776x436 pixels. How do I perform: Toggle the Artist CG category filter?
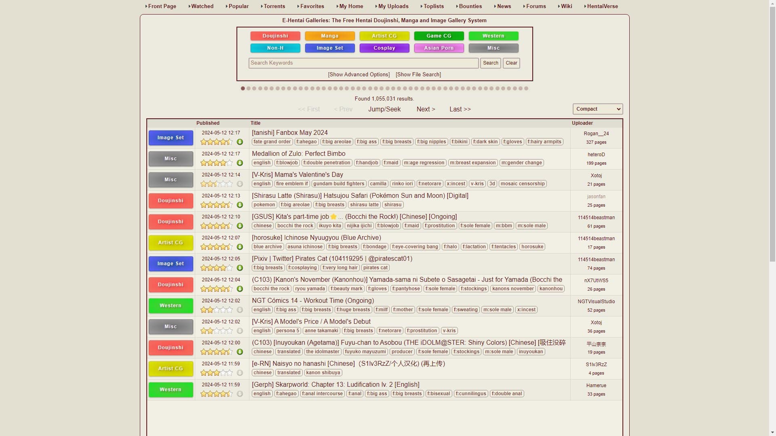[384, 36]
